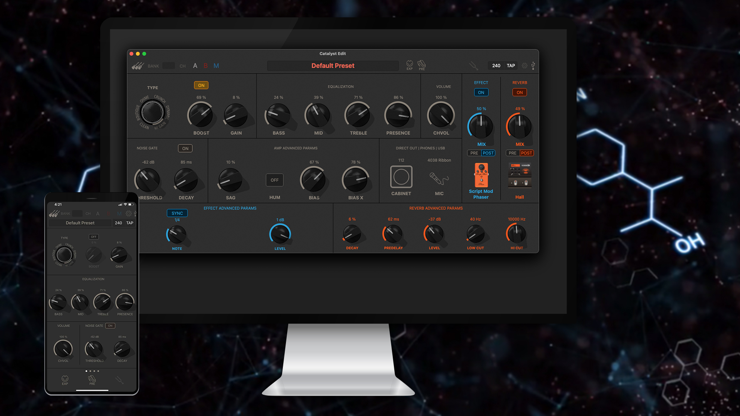
Task: Click the 240 tempo value on desktop
Action: pos(496,65)
